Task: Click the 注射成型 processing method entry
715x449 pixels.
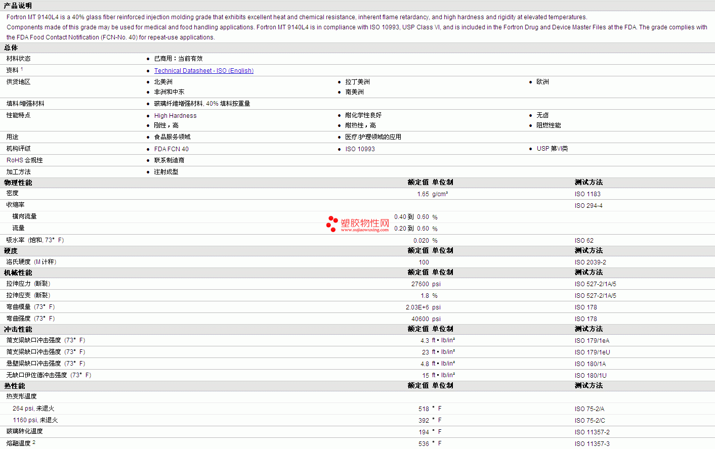Action: (x=166, y=172)
